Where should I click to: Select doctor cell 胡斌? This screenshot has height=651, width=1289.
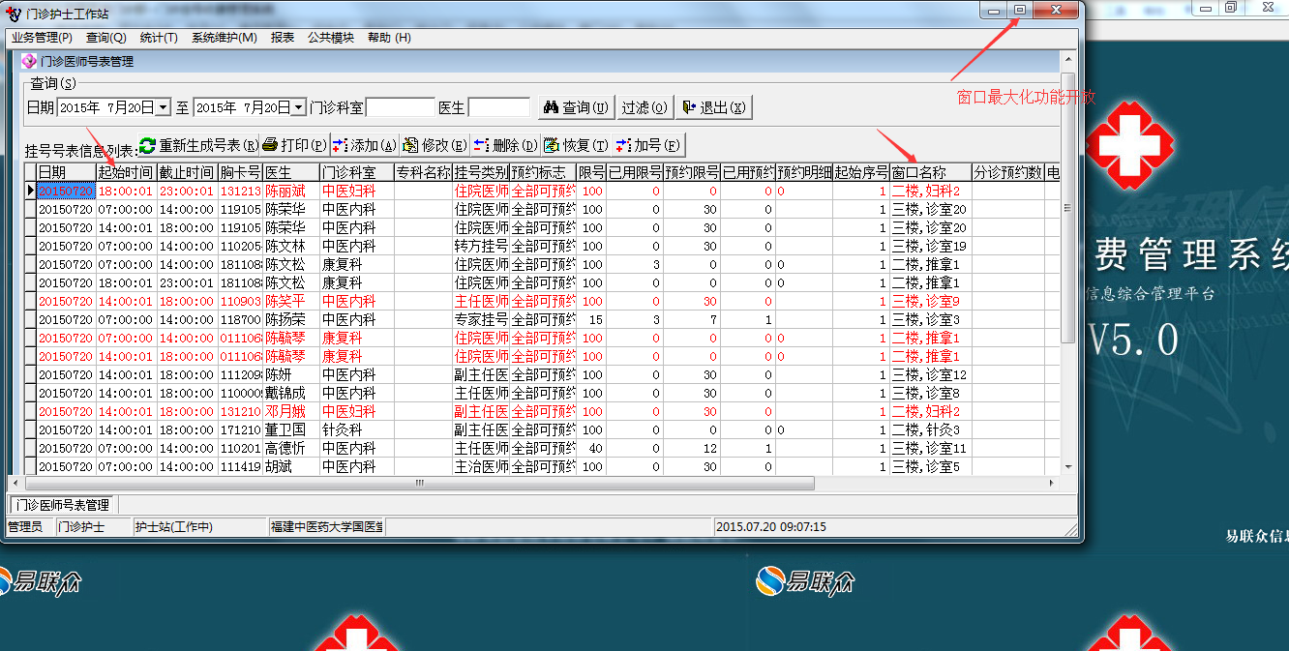point(291,467)
